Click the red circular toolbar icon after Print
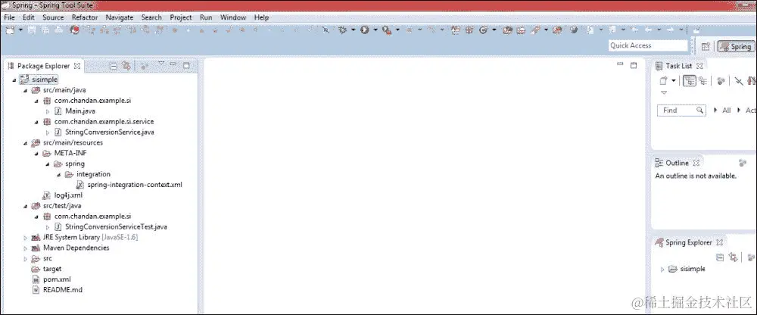This screenshot has width=757, height=315. (x=75, y=30)
